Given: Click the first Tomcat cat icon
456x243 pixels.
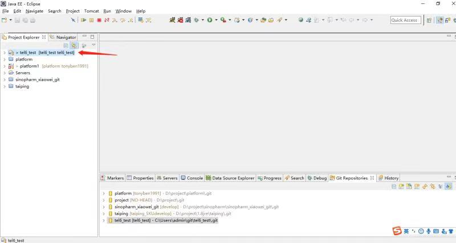Looking at the screenshot, I should 173,20.
